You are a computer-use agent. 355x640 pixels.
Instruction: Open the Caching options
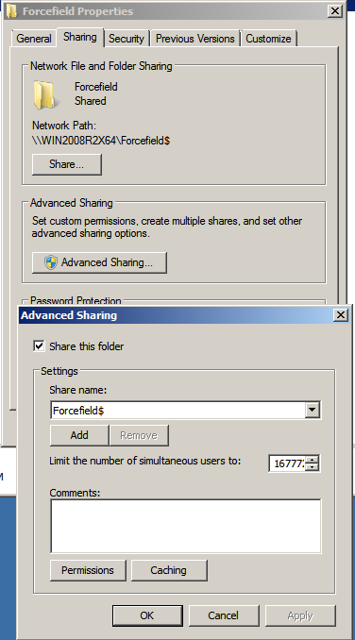[x=169, y=570]
